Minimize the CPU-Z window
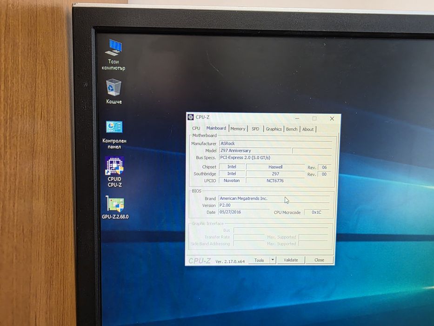The height and width of the screenshot is (326, 434). (297, 118)
